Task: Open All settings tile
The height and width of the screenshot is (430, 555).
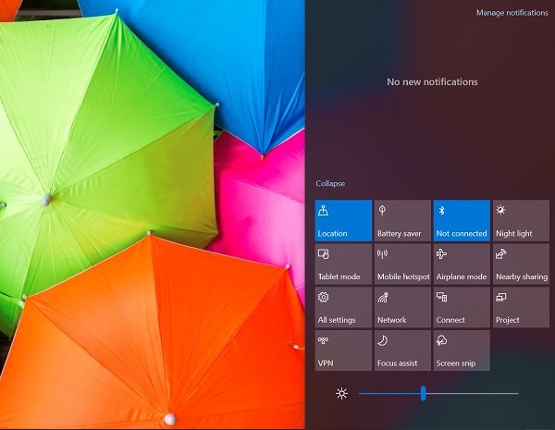Action: tap(343, 307)
